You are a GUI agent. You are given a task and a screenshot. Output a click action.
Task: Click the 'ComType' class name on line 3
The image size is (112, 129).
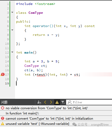(x=36, y=13)
